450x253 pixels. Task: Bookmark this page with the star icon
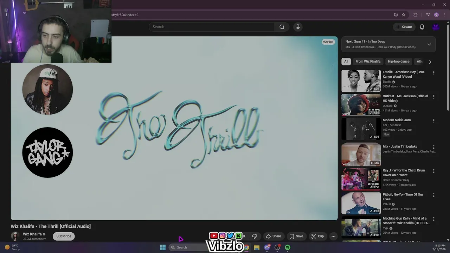(404, 15)
